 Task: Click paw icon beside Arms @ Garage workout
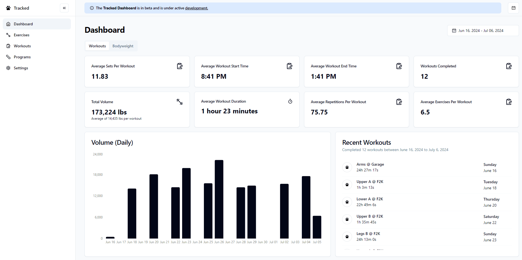(x=347, y=167)
